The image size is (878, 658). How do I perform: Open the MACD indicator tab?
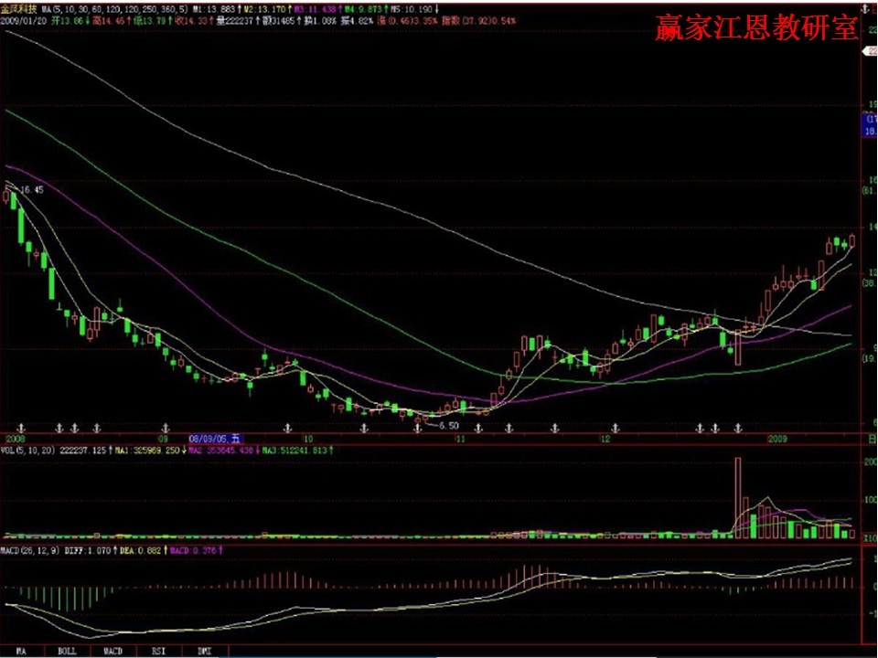coord(112,651)
